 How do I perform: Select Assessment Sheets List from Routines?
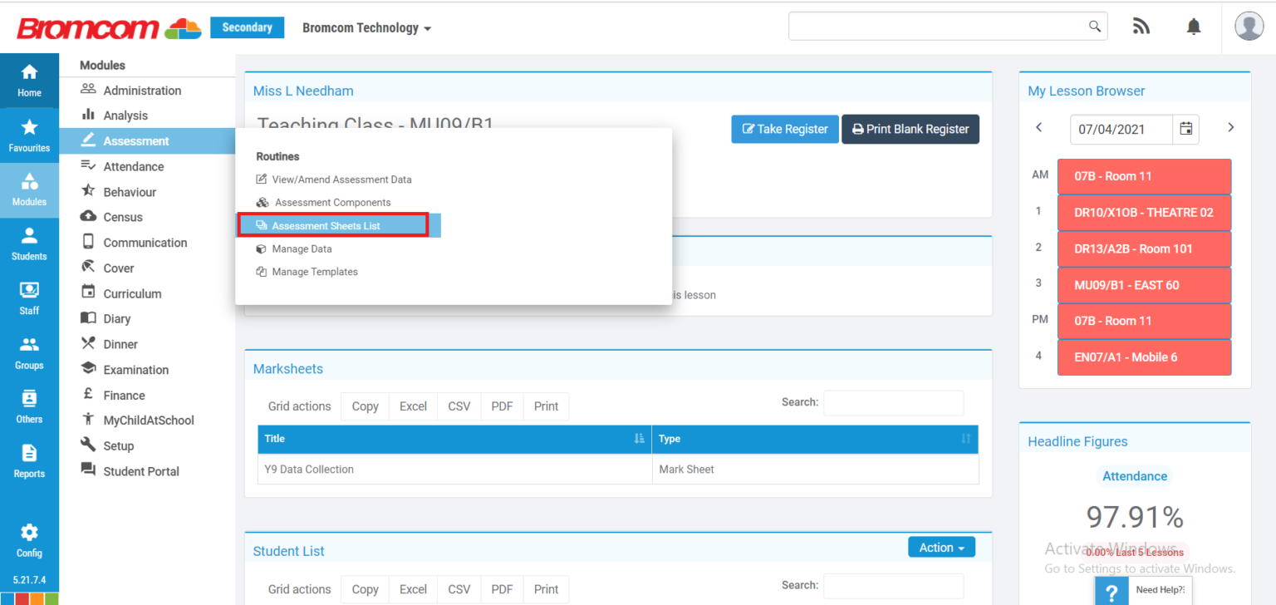click(x=326, y=225)
